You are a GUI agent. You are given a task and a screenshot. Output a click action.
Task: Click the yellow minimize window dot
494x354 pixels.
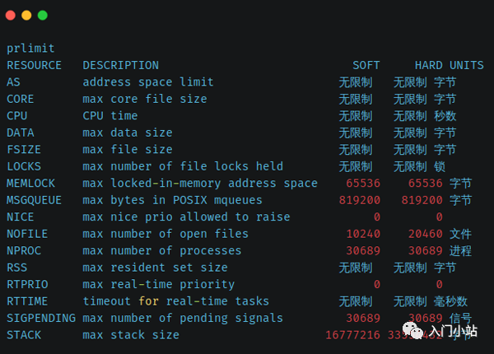click(26, 15)
